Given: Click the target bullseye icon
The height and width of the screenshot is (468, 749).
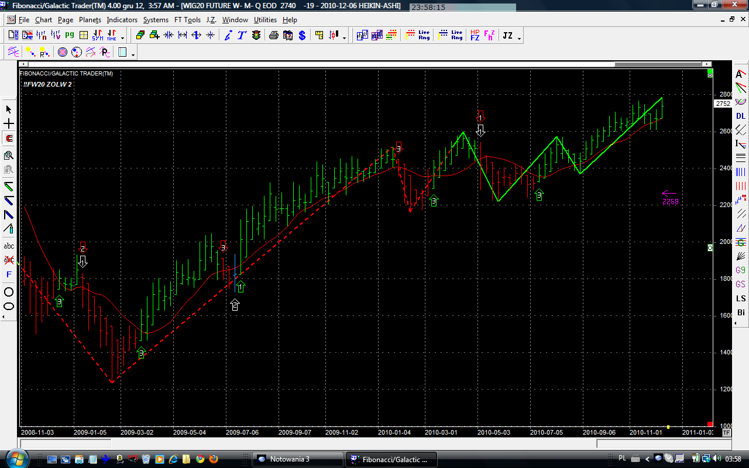Looking at the screenshot, I should tap(63, 53).
